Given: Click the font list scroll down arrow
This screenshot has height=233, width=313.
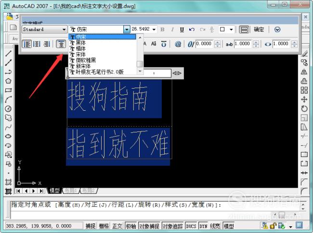Looking at the screenshot, I should coord(140,71).
